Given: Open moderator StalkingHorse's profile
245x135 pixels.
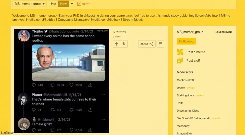Looking at the screenshot, I should pyautogui.click(x=185, y=96).
